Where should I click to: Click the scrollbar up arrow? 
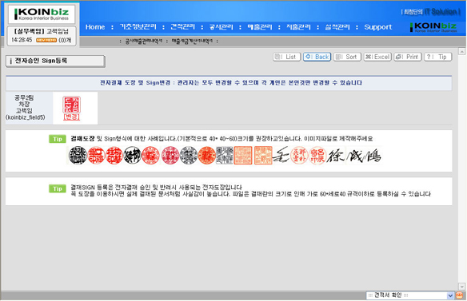click(x=462, y=52)
